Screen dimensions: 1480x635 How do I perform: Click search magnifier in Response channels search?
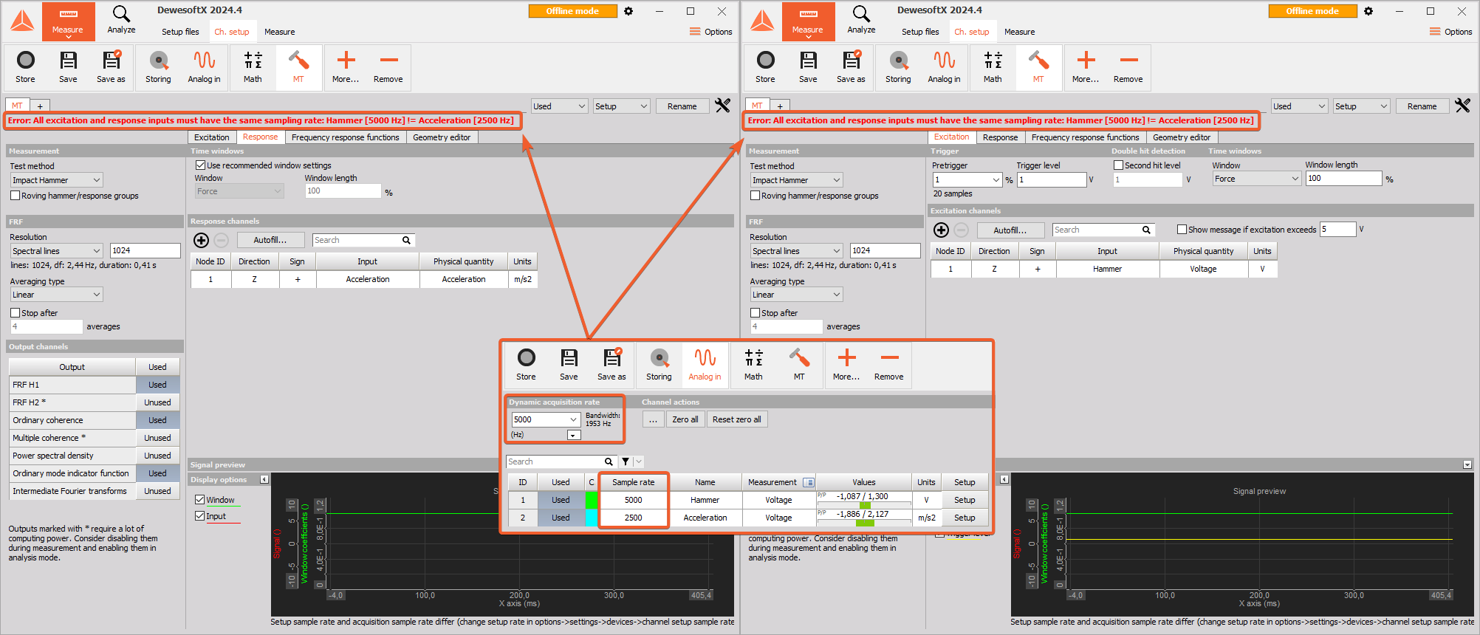click(x=406, y=240)
